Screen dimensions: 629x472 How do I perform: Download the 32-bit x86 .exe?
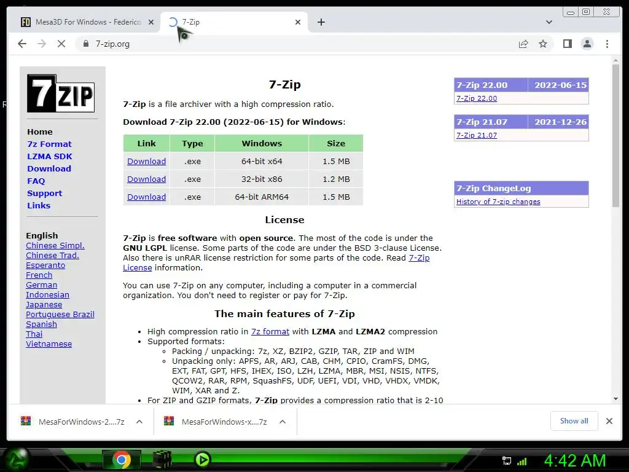point(146,179)
